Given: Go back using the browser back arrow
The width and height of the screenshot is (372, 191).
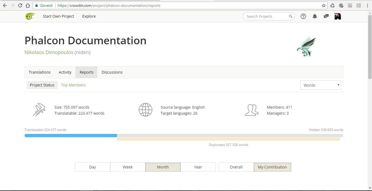Looking at the screenshot, I should (x=5, y=5).
